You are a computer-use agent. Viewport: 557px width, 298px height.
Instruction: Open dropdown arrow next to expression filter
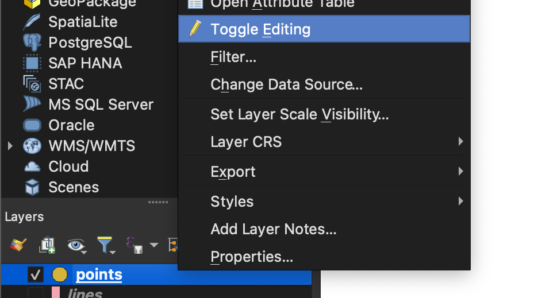click(154, 245)
